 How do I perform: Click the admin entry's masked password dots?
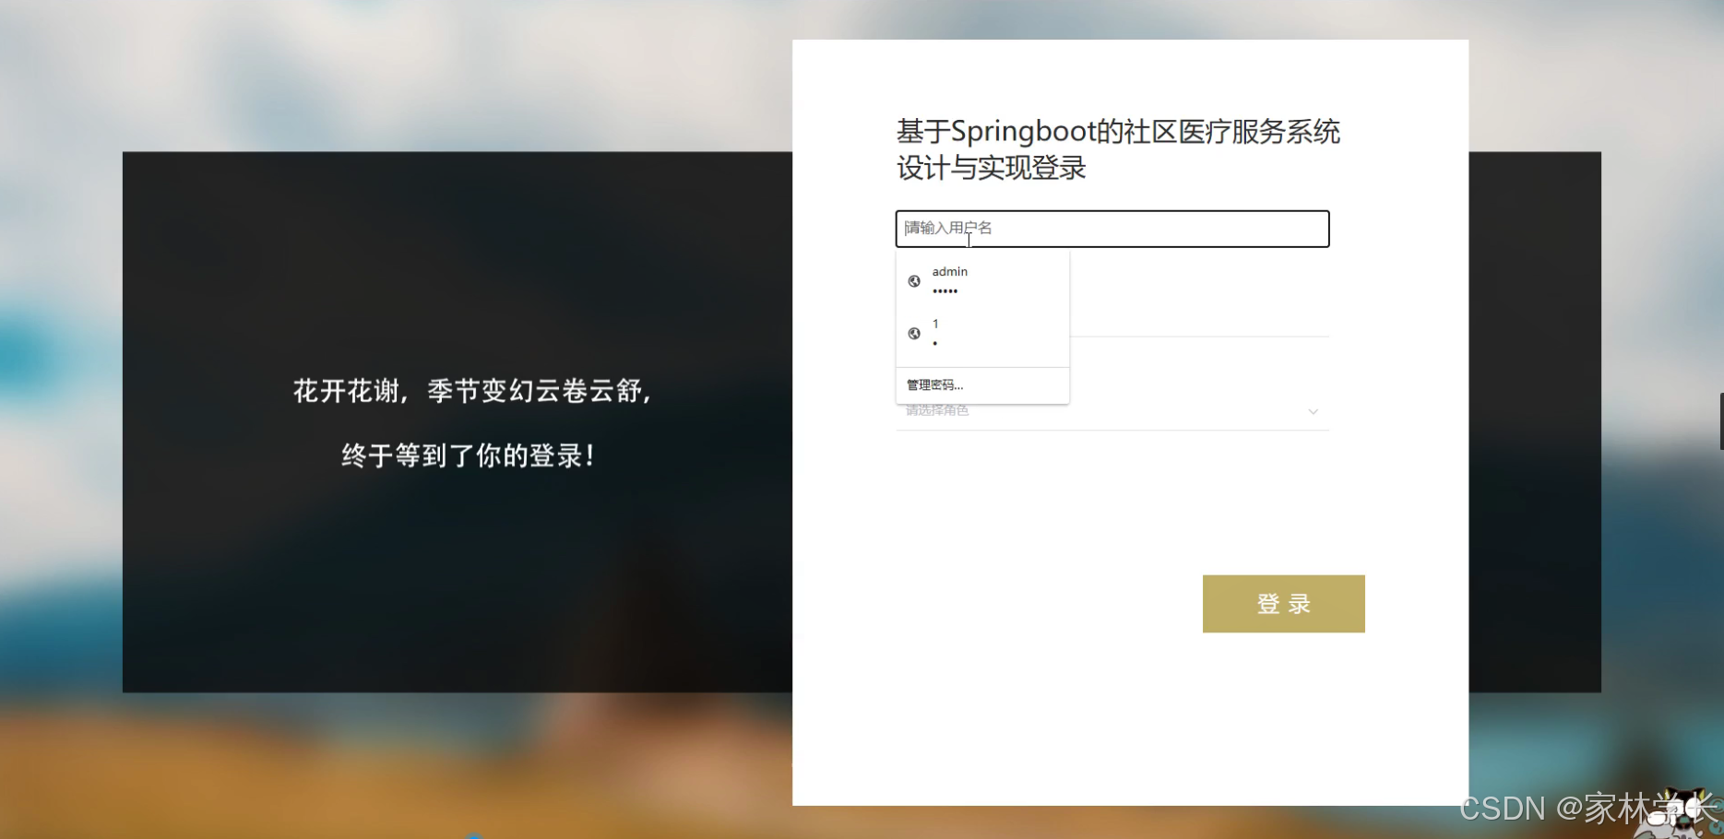point(945,291)
